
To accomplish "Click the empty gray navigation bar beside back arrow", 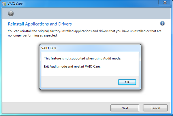I will (x=86, y=13).
